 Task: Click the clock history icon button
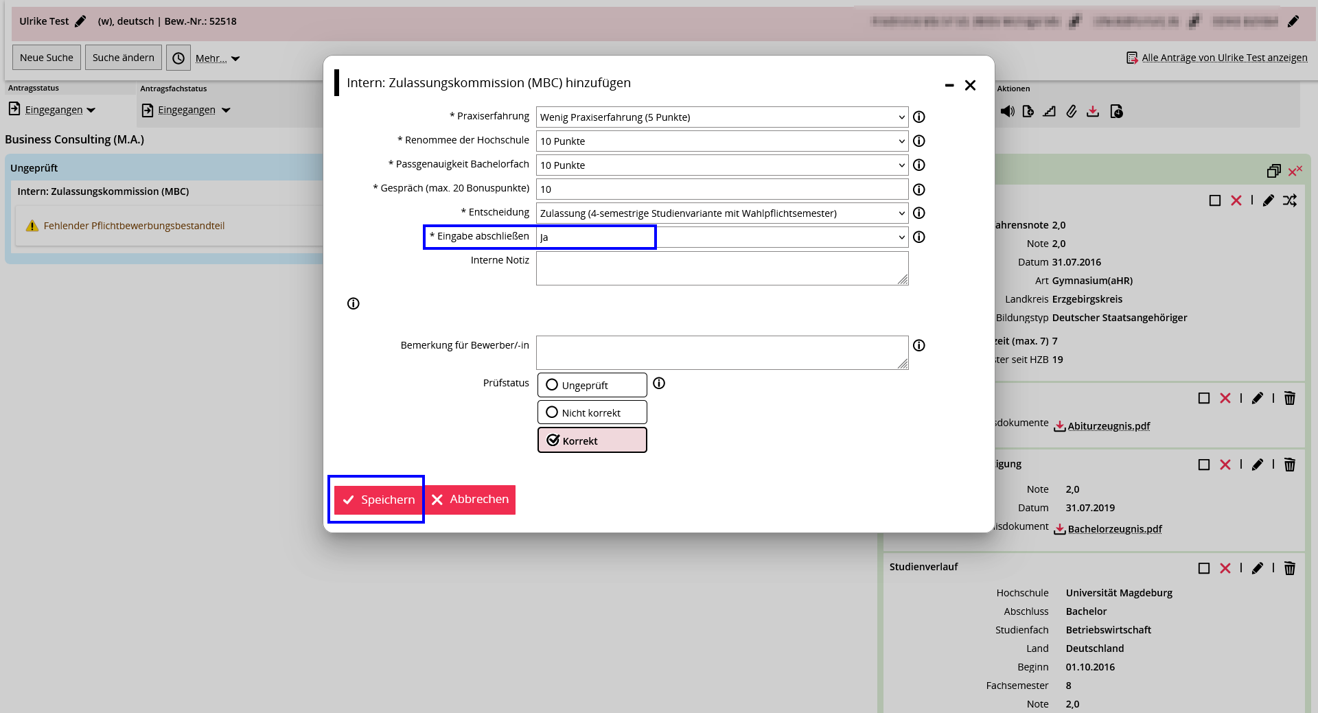[x=178, y=58]
